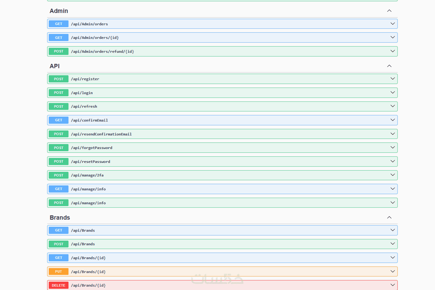Expand the /api/register row arrow
The image size is (435, 290).
(393, 79)
